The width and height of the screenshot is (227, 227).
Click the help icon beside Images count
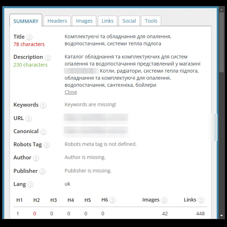click(164, 200)
